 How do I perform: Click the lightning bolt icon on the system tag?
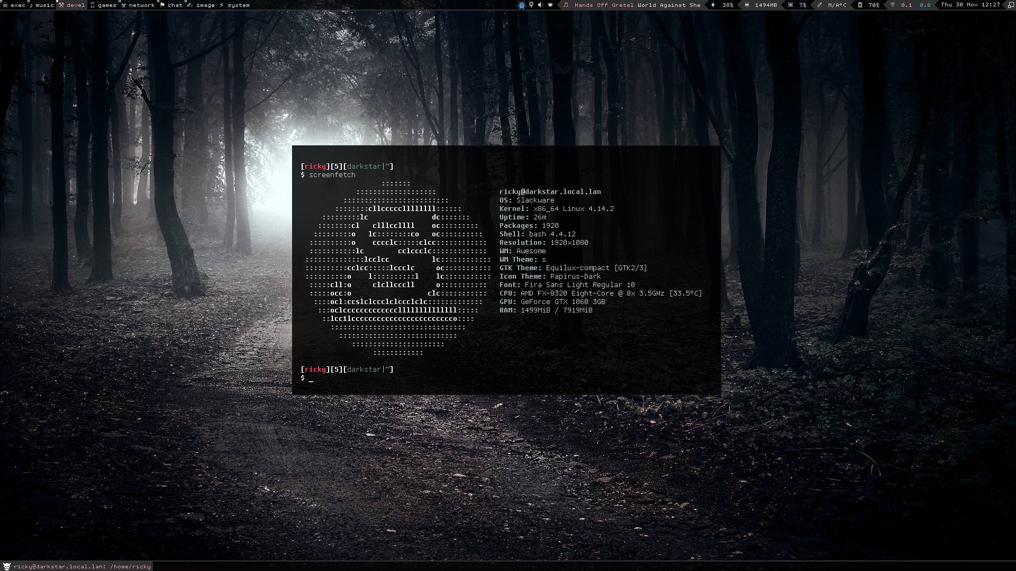pos(221,5)
